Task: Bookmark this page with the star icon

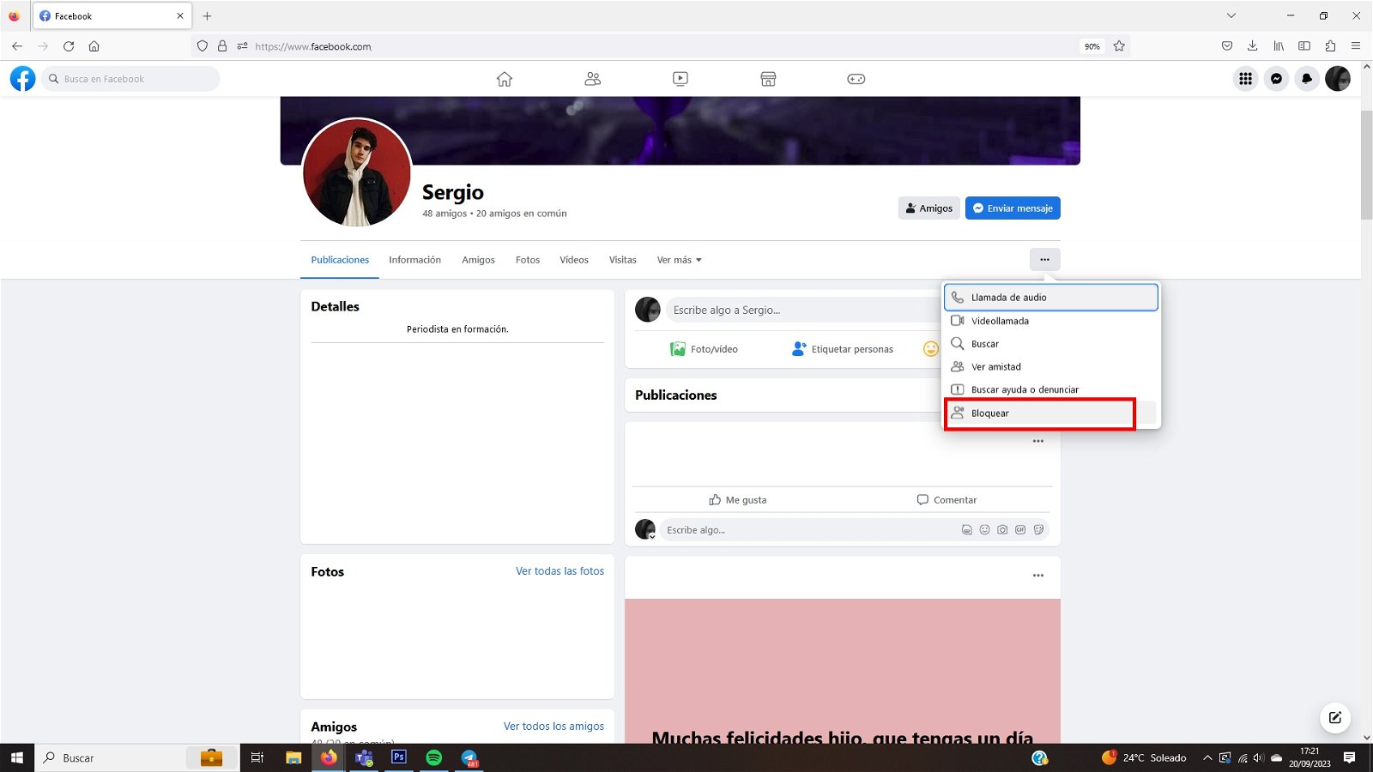Action: pyautogui.click(x=1119, y=46)
